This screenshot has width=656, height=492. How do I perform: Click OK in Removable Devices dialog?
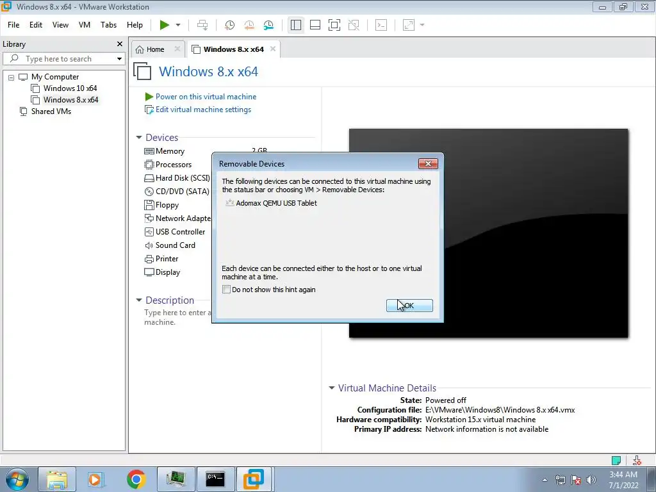(x=409, y=306)
